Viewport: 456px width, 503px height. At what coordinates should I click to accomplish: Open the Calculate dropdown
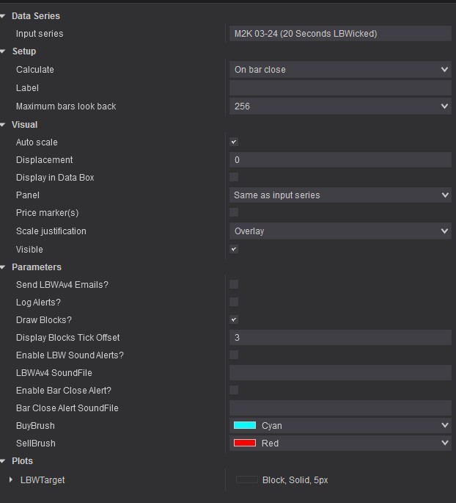[340, 70]
